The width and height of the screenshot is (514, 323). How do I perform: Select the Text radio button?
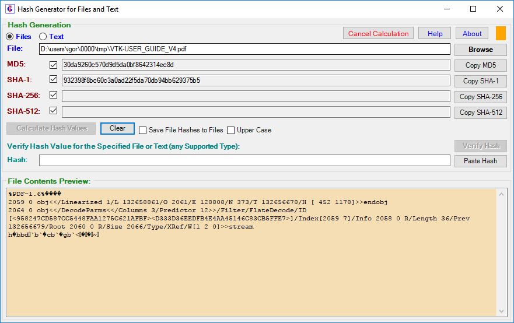[43, 37]
